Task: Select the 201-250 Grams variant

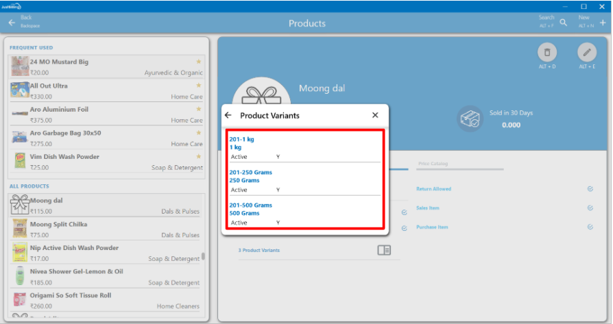Action: tap(304, 180)
